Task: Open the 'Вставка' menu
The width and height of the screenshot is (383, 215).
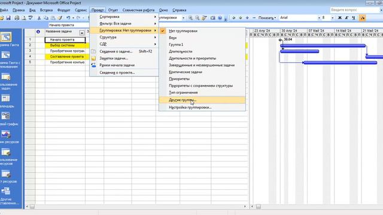Action: 46,10
